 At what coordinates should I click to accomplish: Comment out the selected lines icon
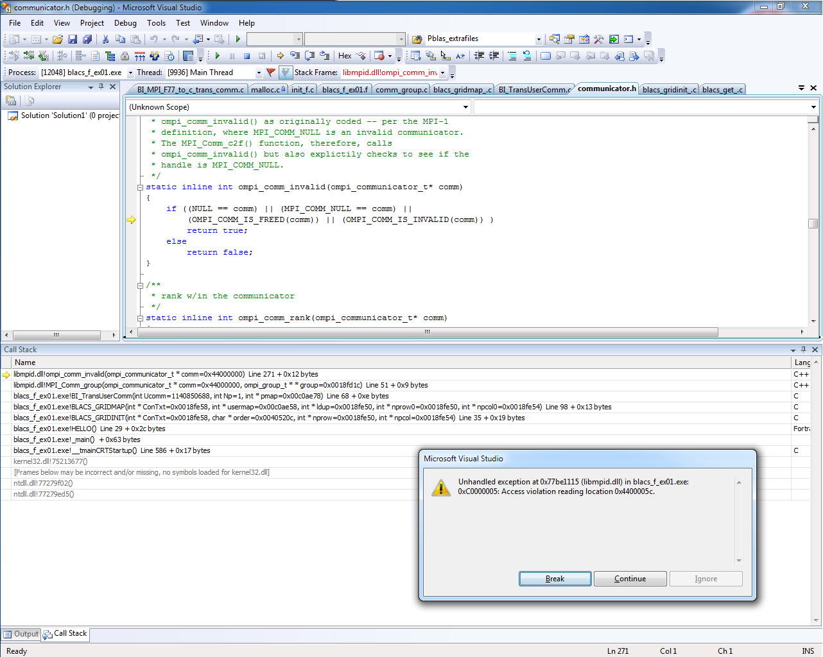coord(512,56)
